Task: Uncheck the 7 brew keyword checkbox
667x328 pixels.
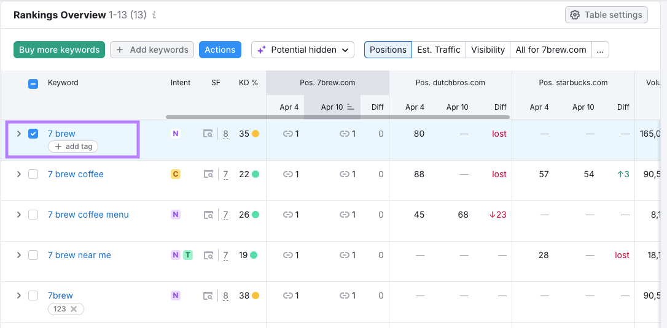Action: click(x=33, y=134)
